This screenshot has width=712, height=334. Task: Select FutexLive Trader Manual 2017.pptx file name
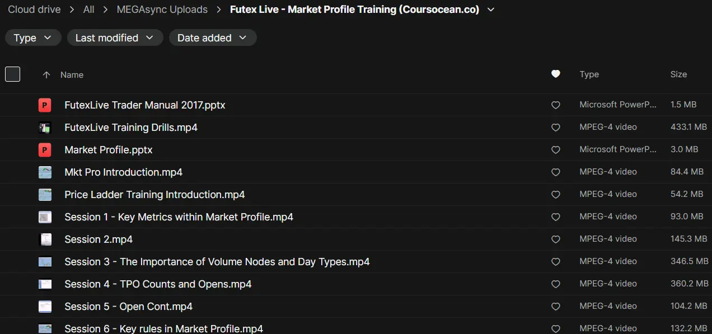click(145, 105)
